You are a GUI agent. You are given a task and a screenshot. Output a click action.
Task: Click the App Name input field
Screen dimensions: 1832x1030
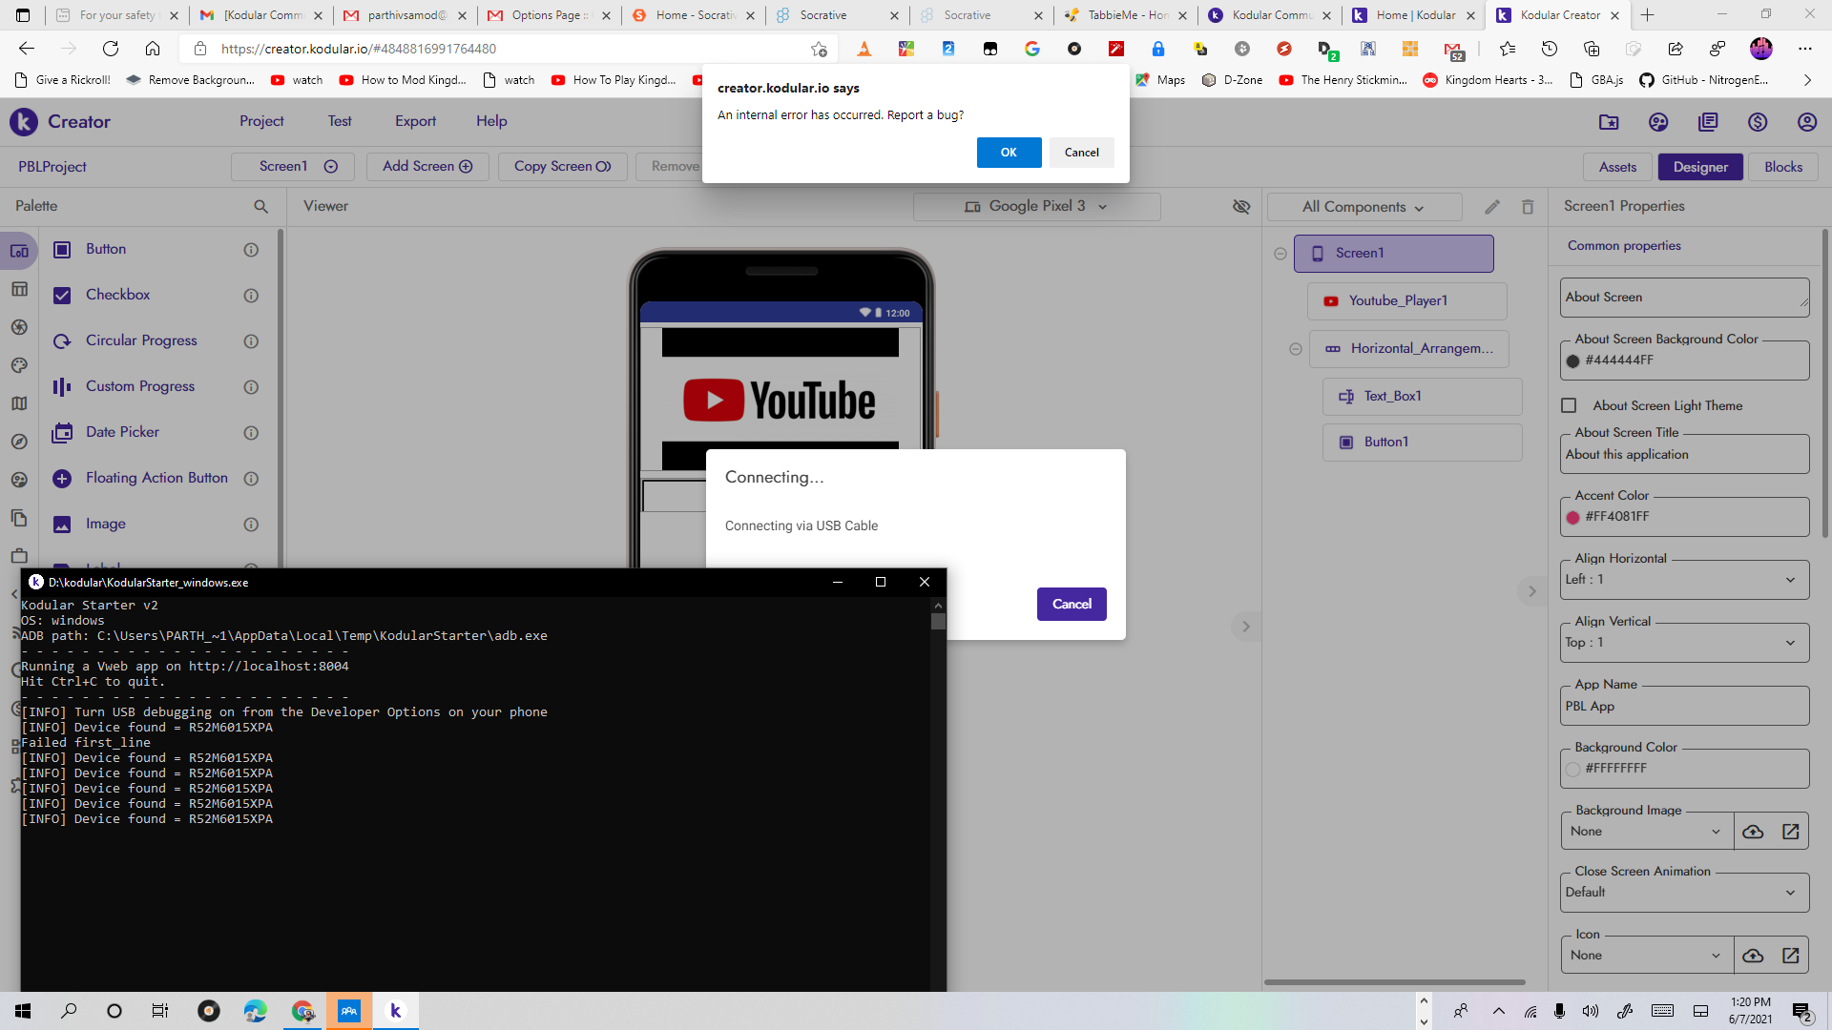pos(1684,707)
